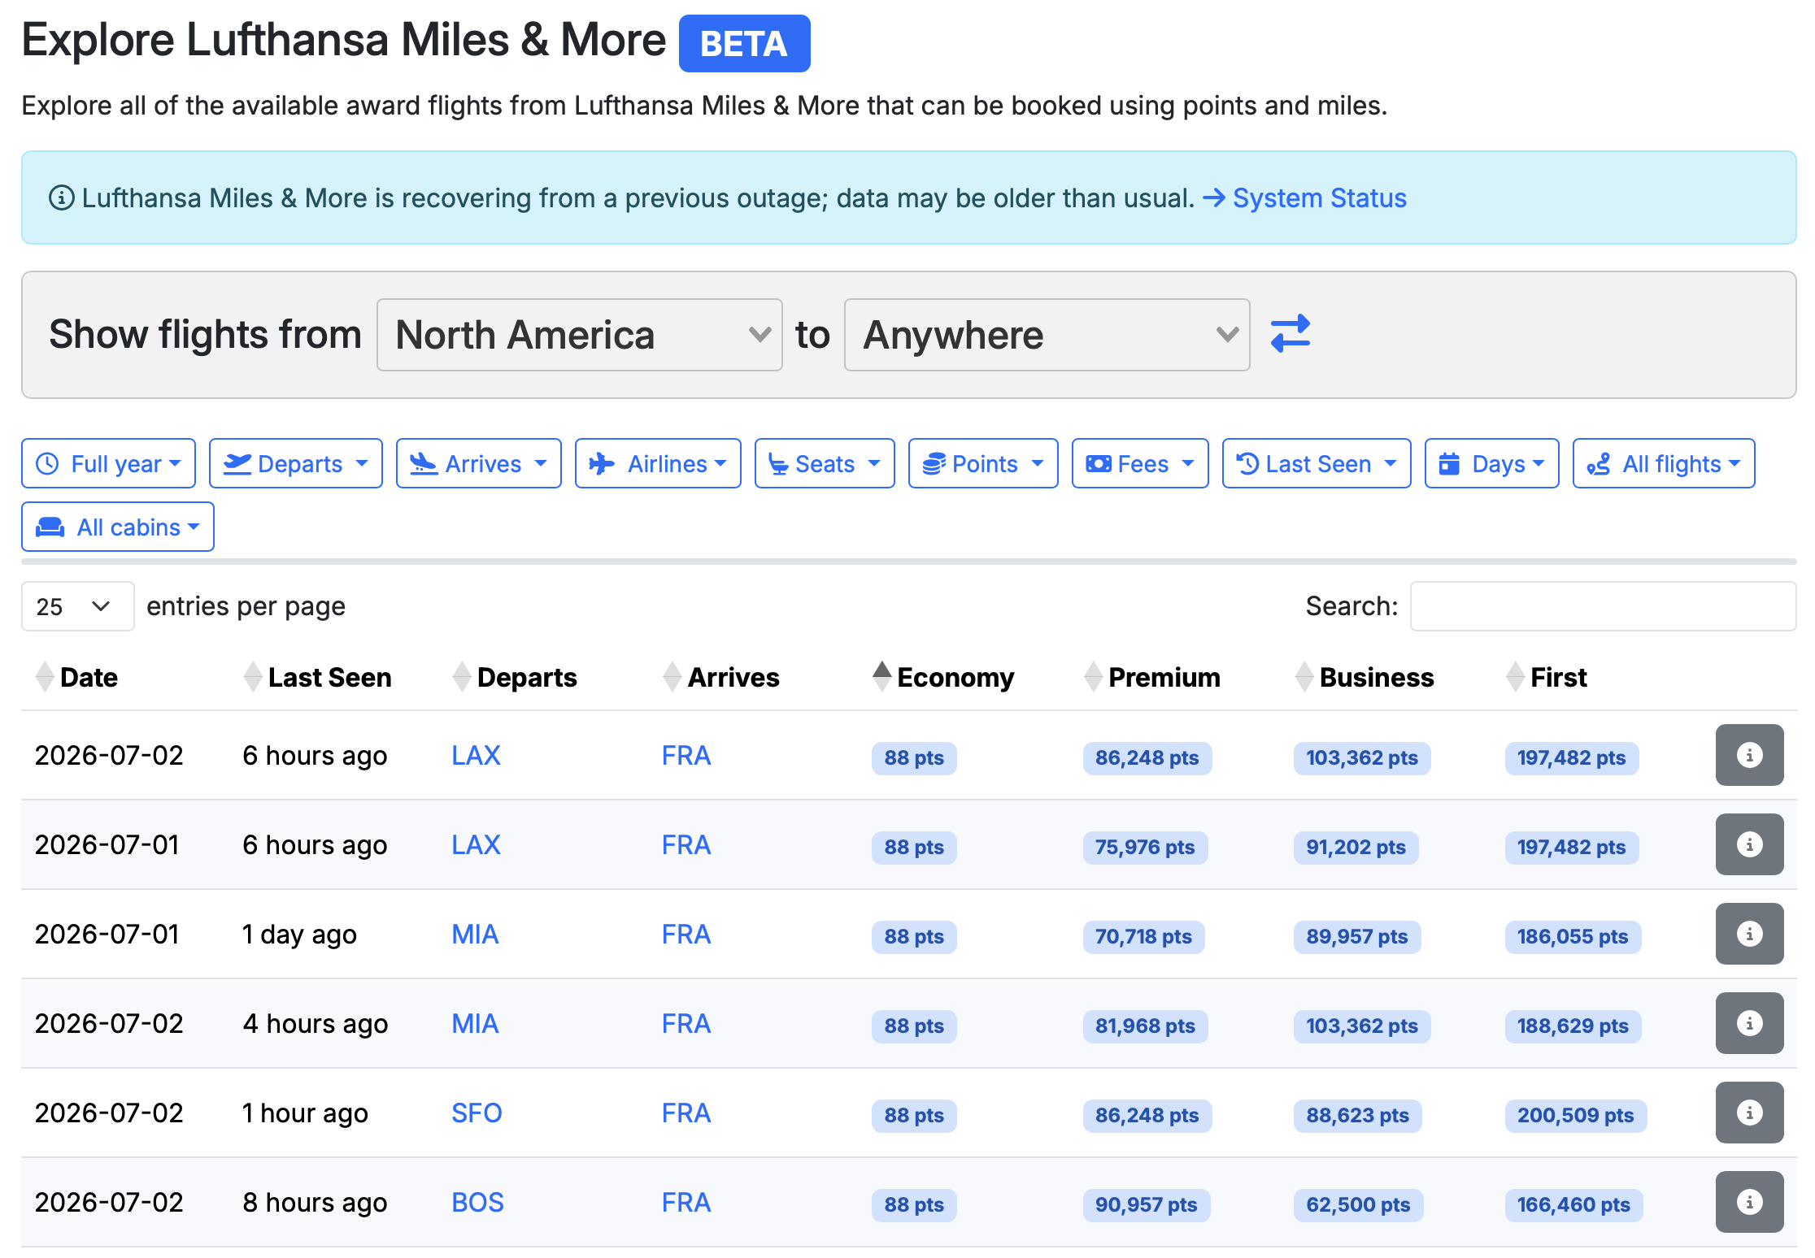
Task: Toggle Economy column sort arrow
Action: pos(881,677)
